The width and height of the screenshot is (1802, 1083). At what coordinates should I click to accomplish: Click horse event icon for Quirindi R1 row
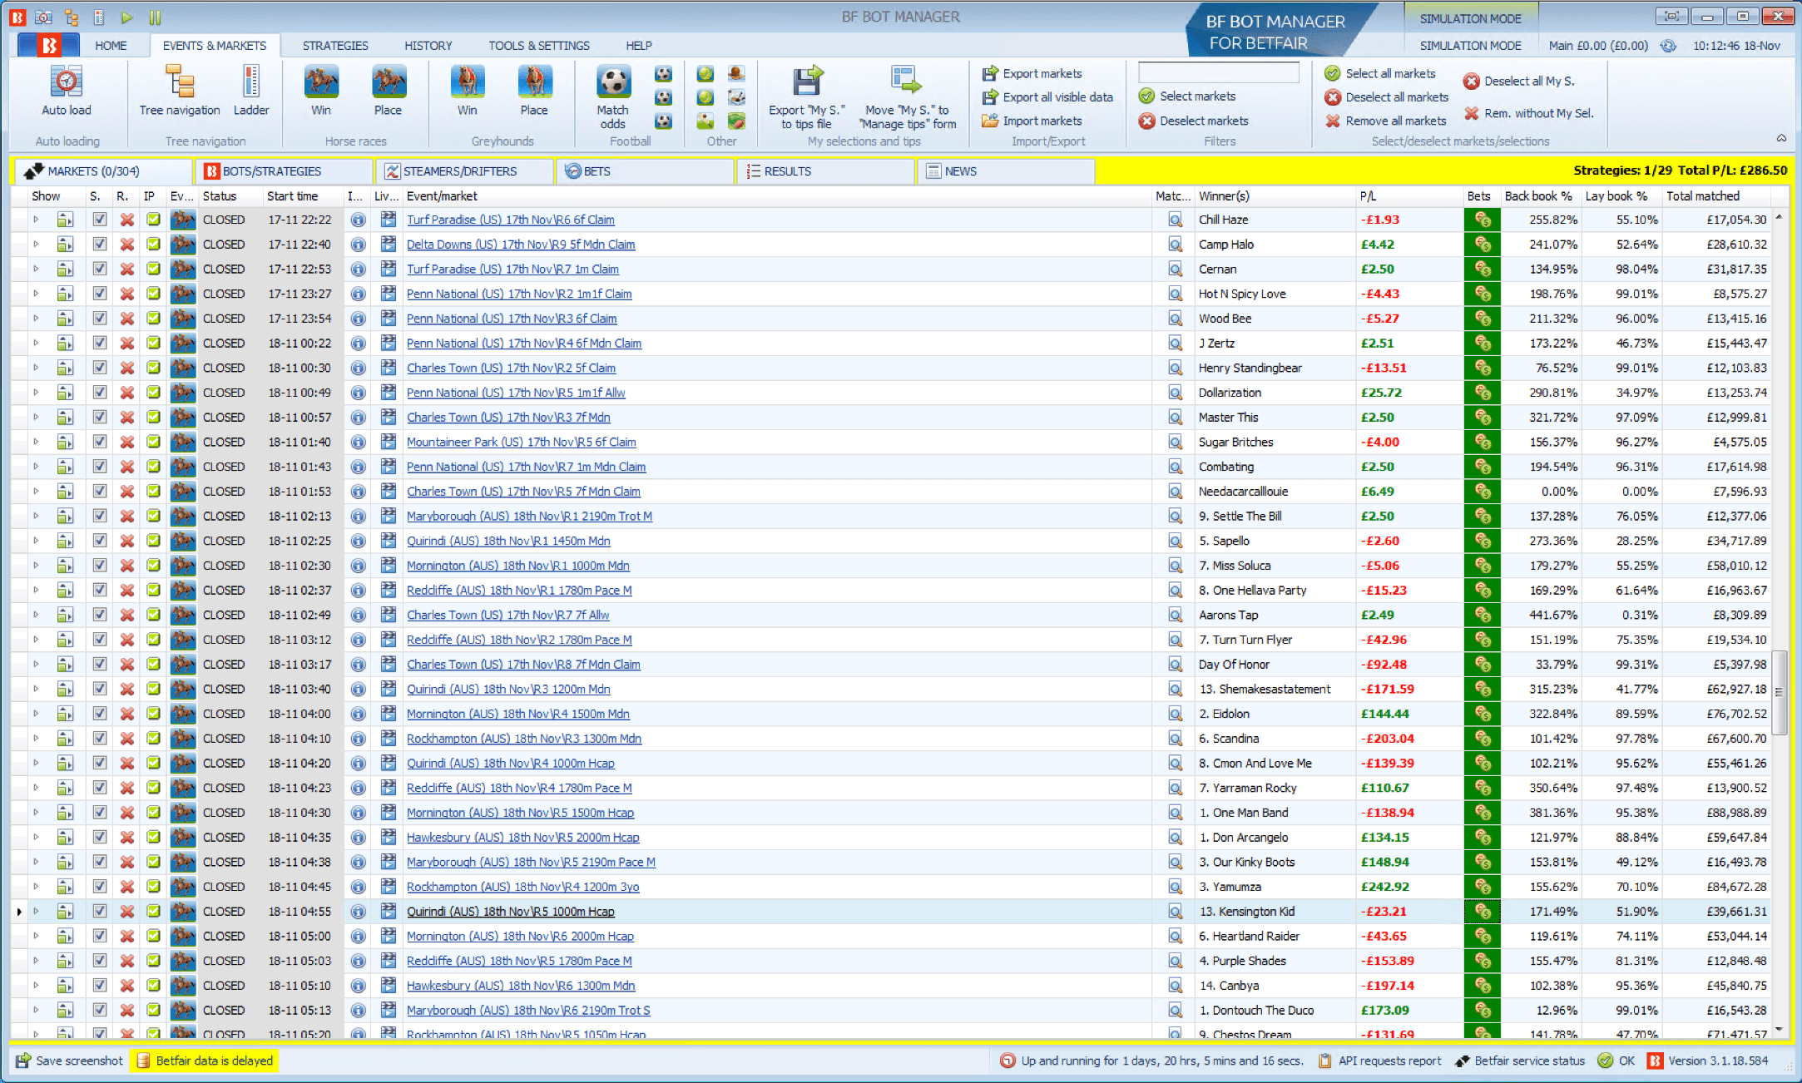click(183, 541)
